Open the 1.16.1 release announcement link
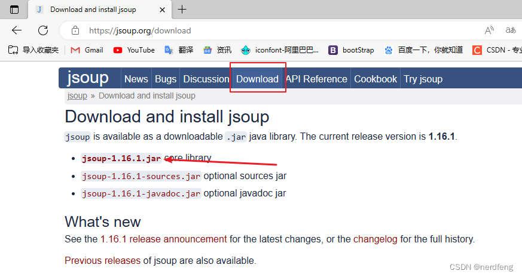 pos(163,239)
